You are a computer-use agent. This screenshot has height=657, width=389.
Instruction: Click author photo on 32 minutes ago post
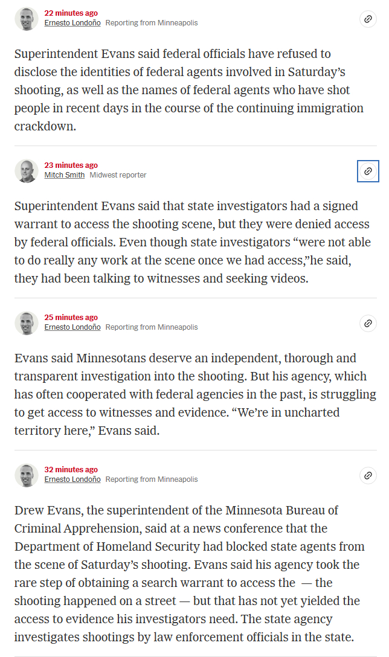[x=26, y=475]
